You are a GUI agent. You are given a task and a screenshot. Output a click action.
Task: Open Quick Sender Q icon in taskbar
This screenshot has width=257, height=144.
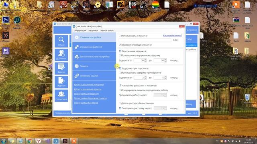(x=56, y=141)
